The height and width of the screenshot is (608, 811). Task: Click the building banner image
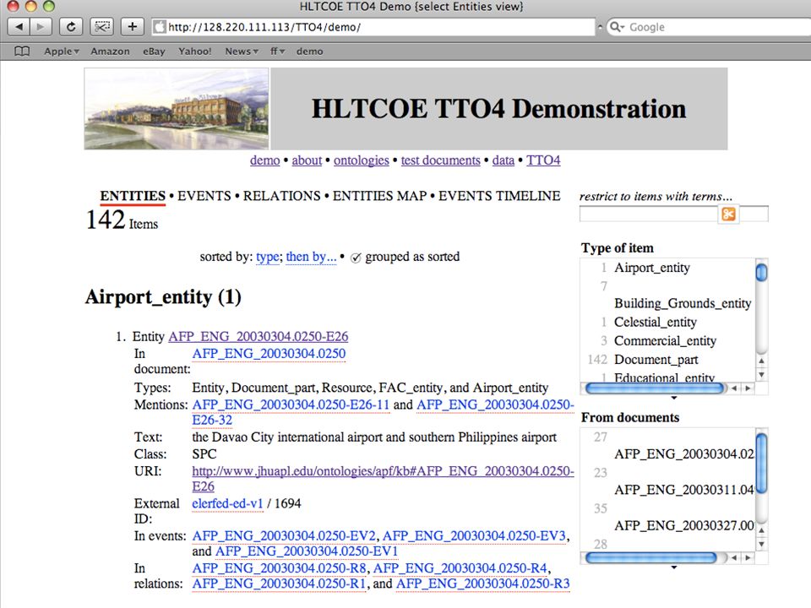pos(177,109)
